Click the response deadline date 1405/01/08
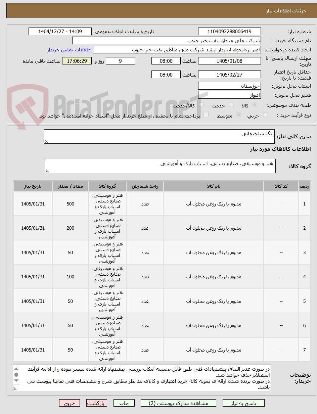 pos(229,61)
